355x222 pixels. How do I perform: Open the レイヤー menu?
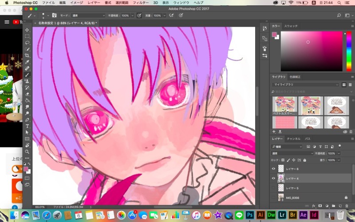(x=94, y=3)
